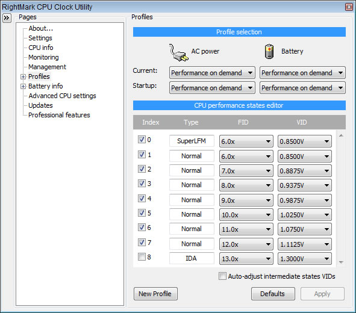Viewport: 356px width, 313px height.
Task: Open the 12.0x FID dropdown
Action: (246, 244)
